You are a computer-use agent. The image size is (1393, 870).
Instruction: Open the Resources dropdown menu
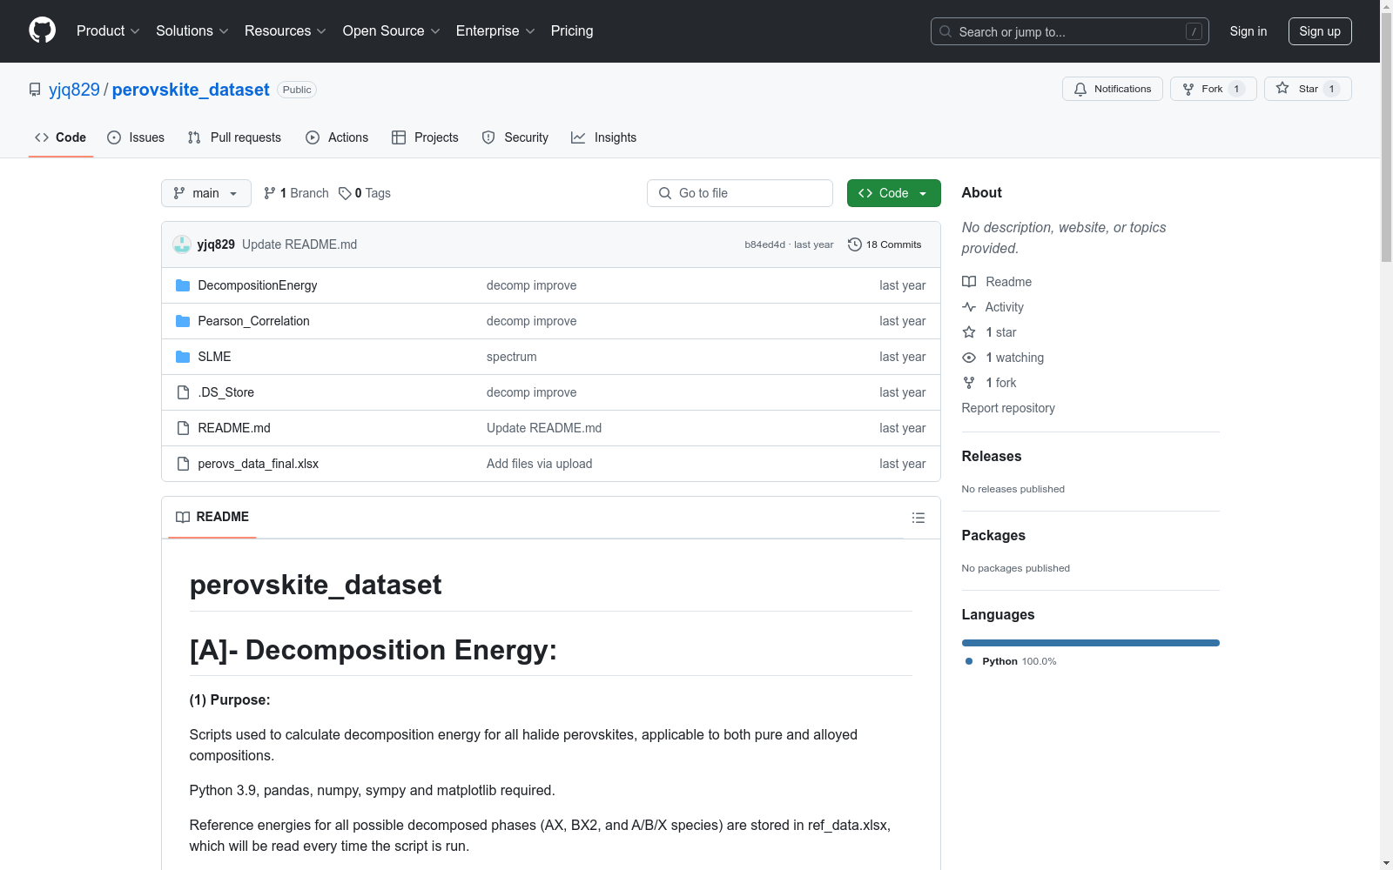click(286, 30)
